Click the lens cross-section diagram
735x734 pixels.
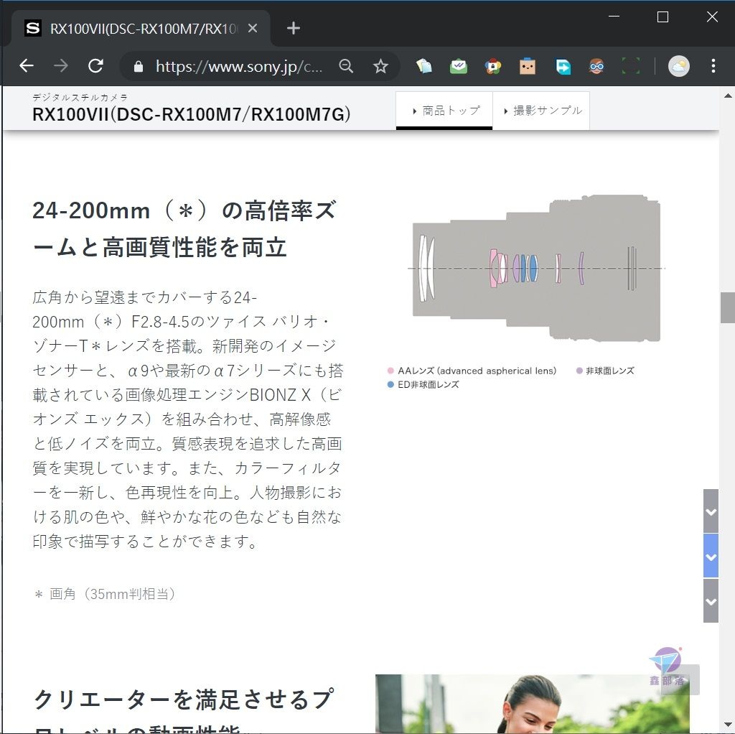(537, 268)
